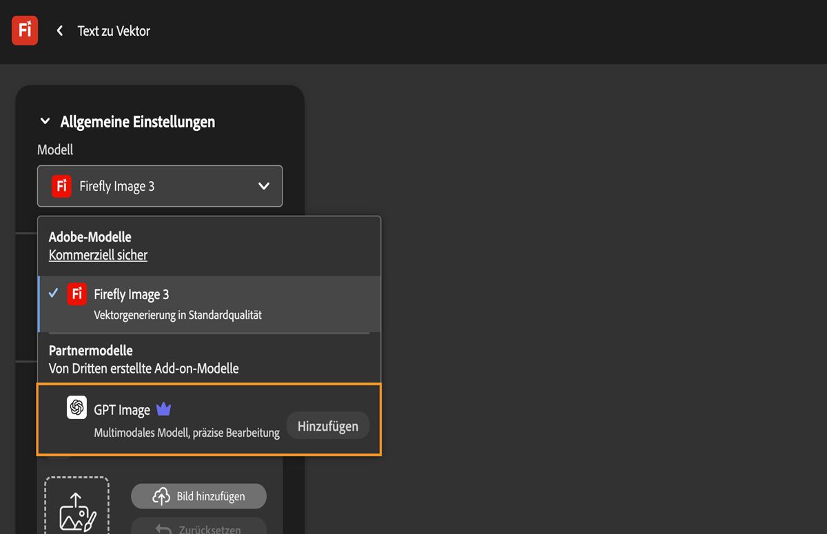Image resolution: width=827 pixels, height=534 pixels.
Task: Click the dropdown chevron in the Modell field
Action: click(263, 186)
